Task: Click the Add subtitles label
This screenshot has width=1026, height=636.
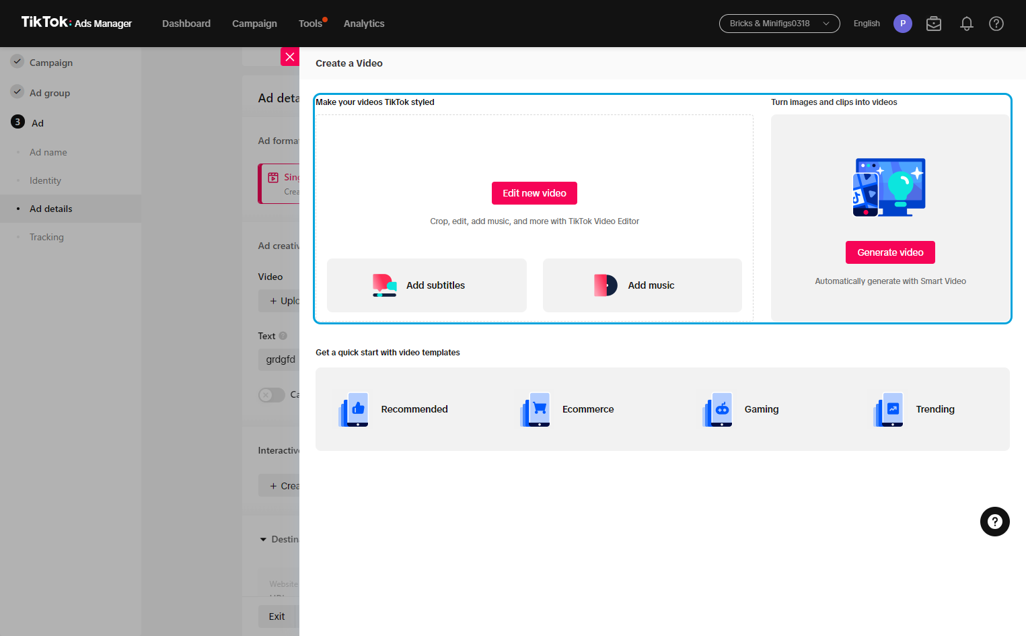Action: (435, 285)
